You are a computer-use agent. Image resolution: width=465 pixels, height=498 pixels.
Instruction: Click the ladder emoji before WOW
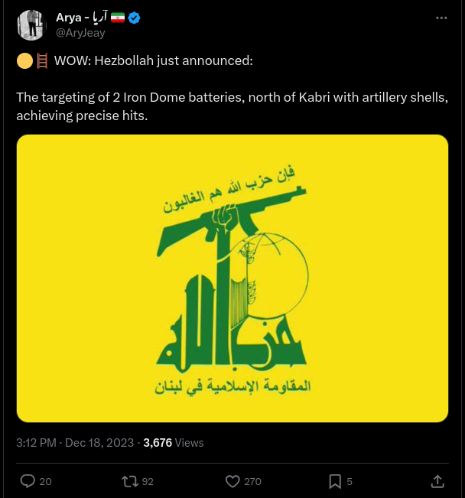[42, 61]
